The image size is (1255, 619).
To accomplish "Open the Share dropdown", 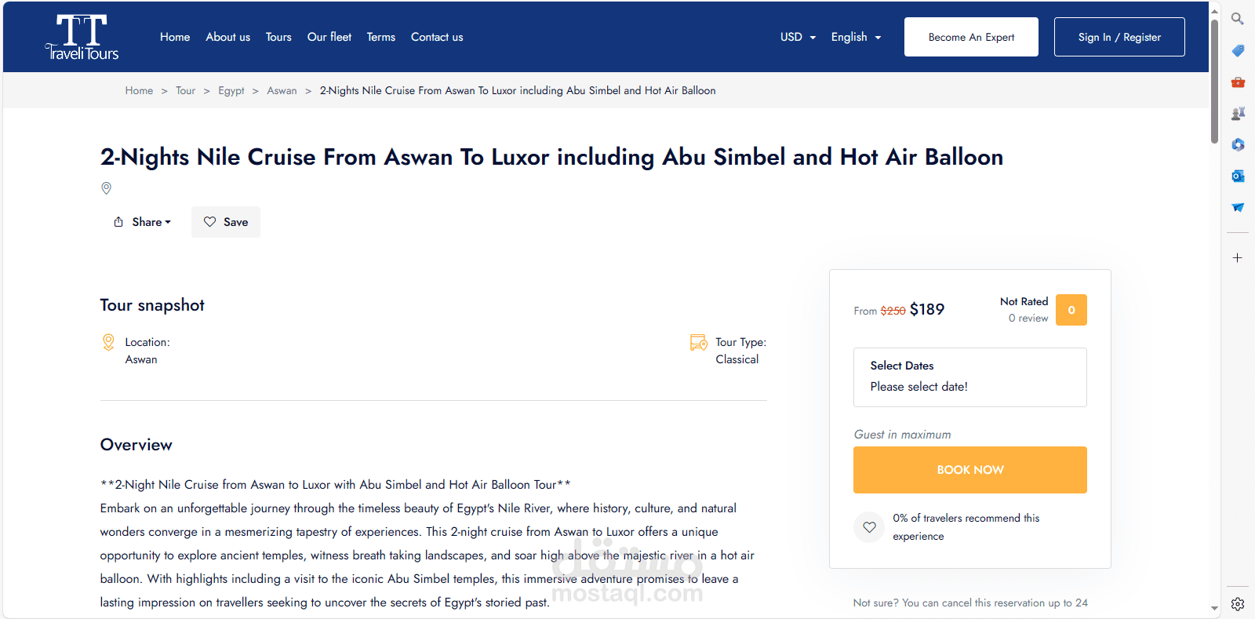I will [143, 222].
